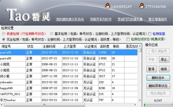Select 快速检测 radio option
This screenshot has height=107, width=173.
tap(3, 34)
